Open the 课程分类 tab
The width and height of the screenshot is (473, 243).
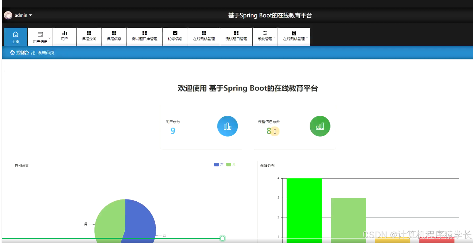point(89,37)
